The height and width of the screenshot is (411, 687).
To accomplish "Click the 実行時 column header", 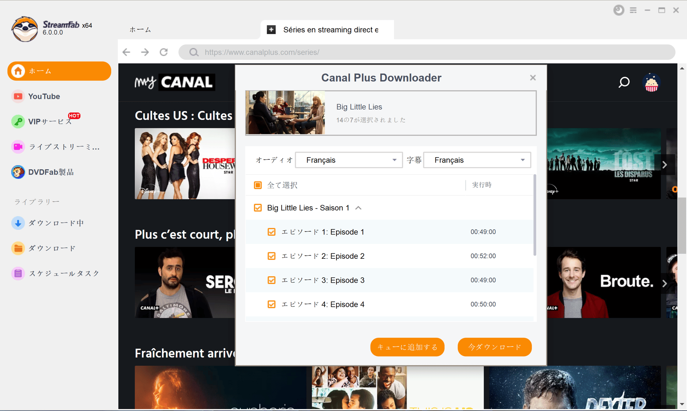I will coord(482,185).
